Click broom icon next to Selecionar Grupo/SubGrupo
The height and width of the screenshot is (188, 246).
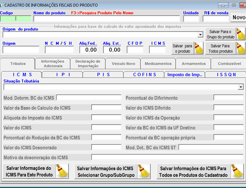tap(144, 171)
